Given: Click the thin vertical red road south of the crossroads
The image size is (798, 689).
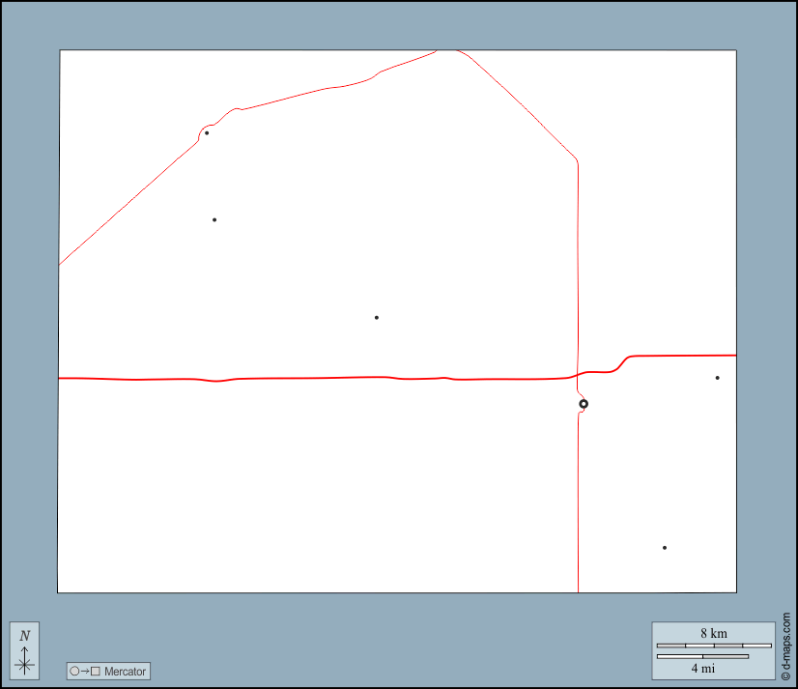Looking at the screenshot, I should click(x=578, y=502).
